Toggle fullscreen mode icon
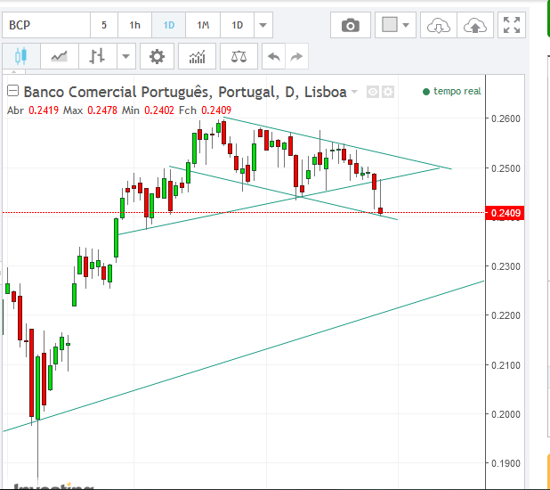The image size is (550, 490). pos(512,25)
